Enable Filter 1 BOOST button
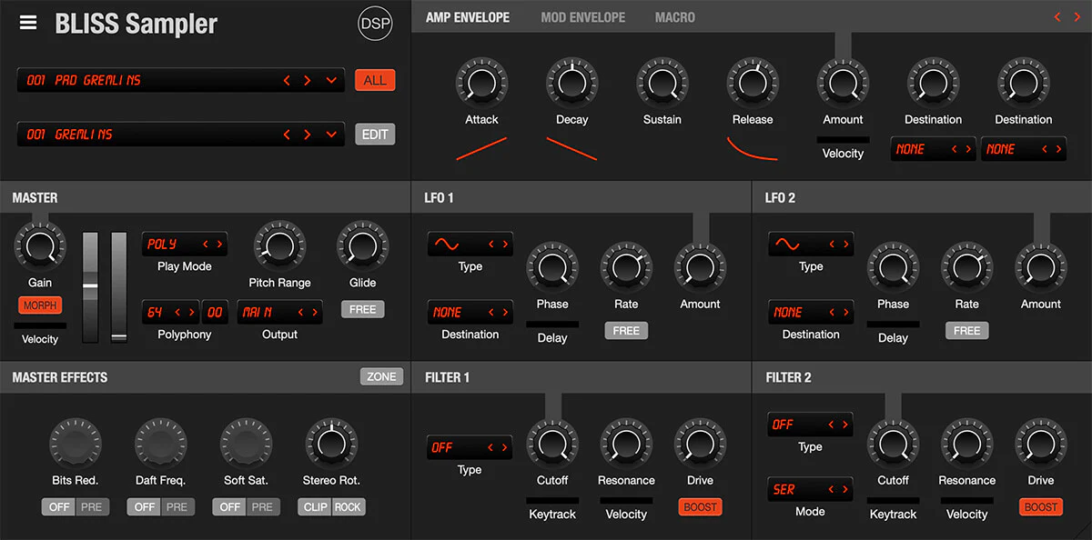The image size is (1092, 540). click(700, 507)
